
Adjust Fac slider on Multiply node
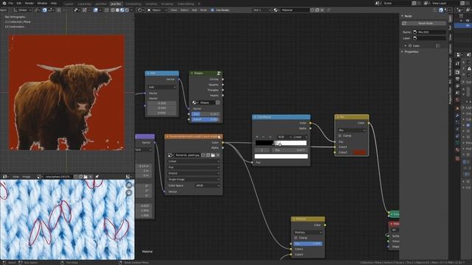pos(308,244)
